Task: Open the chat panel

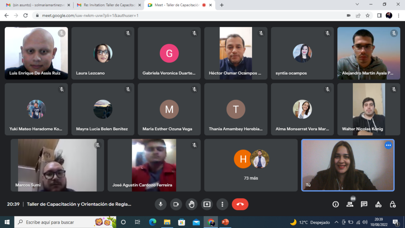Action: (364, 204)
